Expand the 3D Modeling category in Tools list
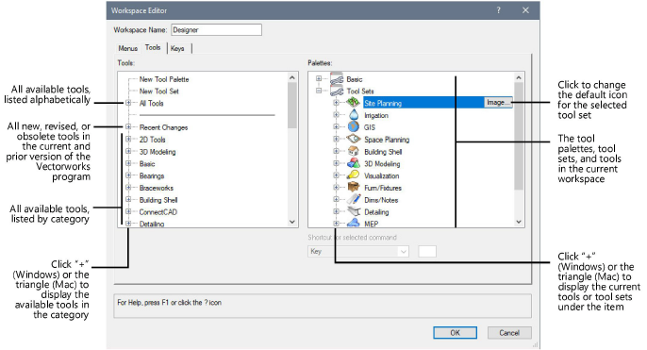This screenshot has height=350, width=647. pyautogui.click(x=128, y=152)
